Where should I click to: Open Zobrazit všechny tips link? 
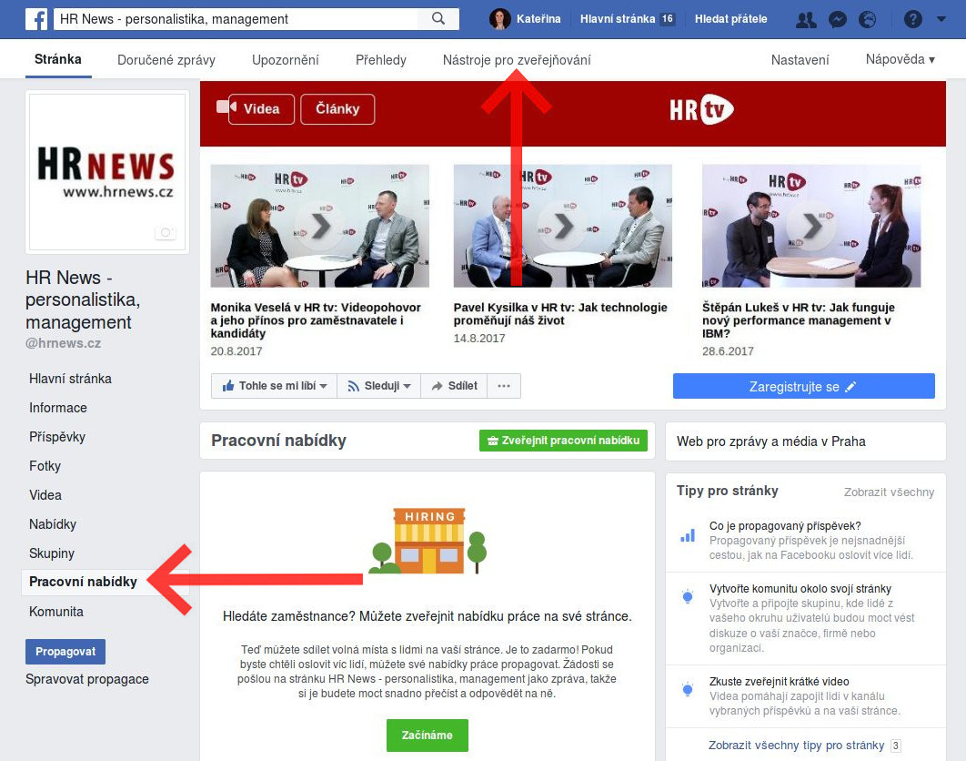click(889, 492)
